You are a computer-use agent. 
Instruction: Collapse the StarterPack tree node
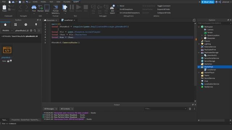[199, 67]
